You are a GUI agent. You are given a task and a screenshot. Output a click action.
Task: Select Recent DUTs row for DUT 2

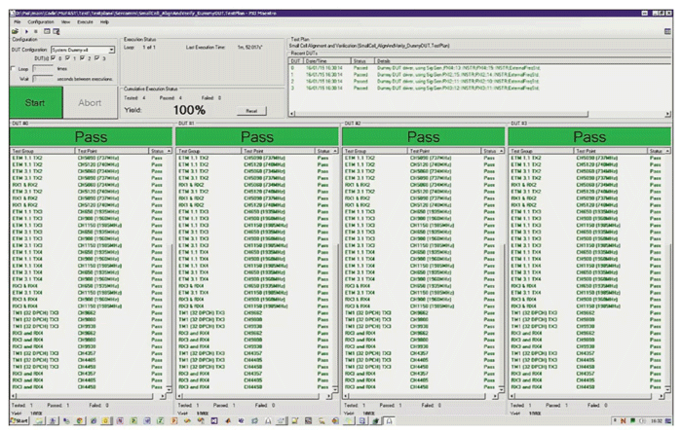tap(478, 81)
